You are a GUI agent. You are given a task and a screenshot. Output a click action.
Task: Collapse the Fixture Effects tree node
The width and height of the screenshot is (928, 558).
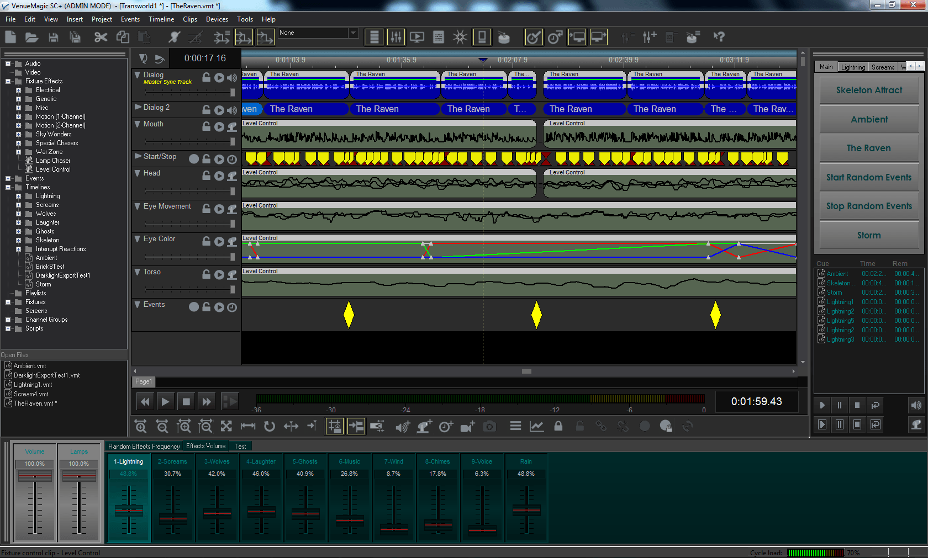[8, 81]
